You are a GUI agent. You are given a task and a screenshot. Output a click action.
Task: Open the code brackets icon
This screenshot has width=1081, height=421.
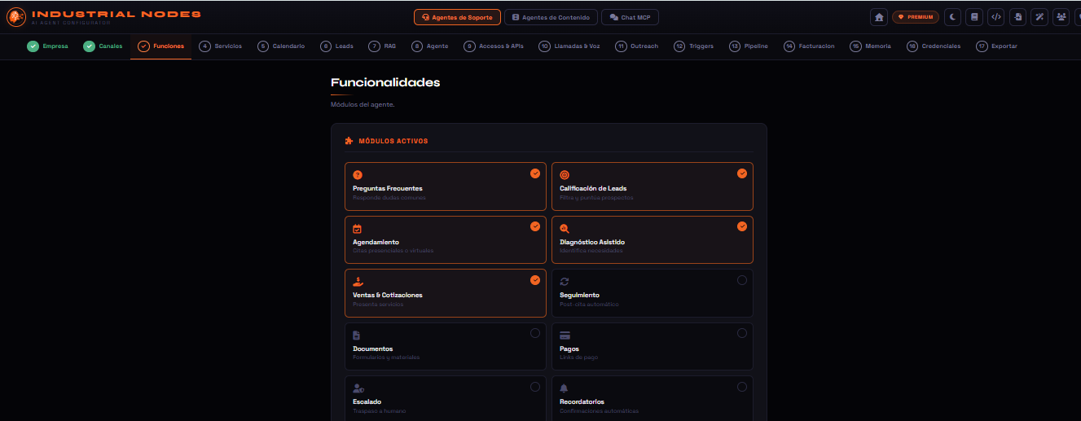click(996, 16)
